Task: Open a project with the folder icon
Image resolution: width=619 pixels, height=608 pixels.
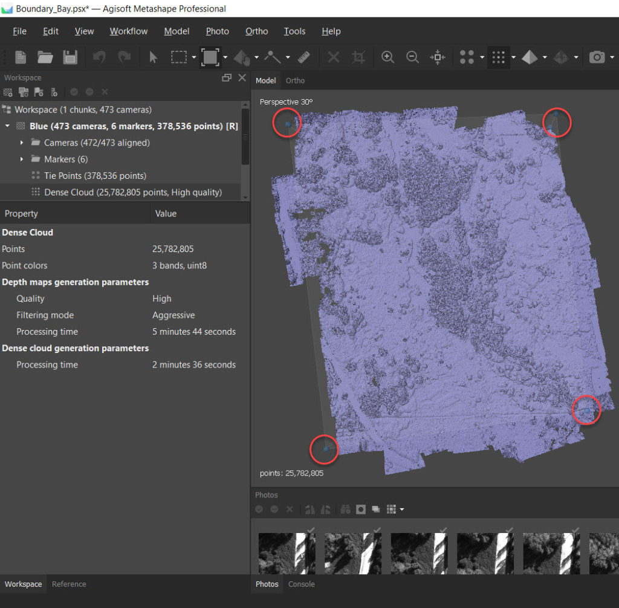Action: coord(45,57)
